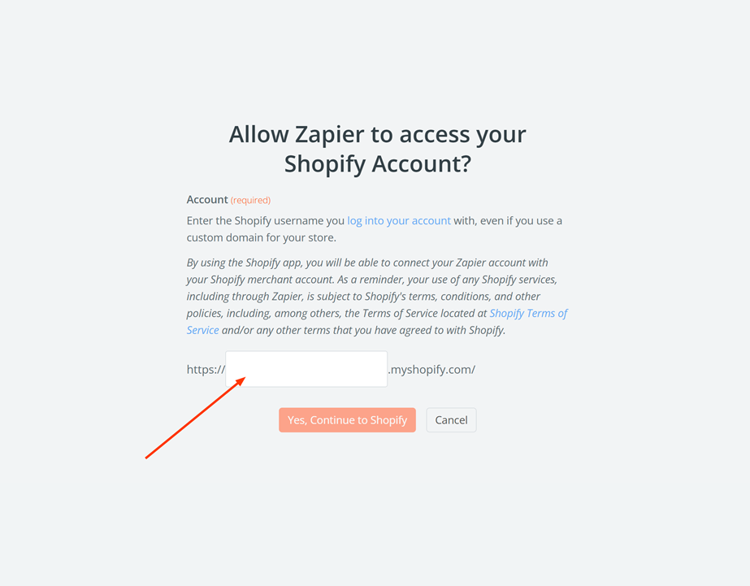Click "Shopify Account?" in the page title
Image resolution: width=750 pixels, height=586 pixels.
tap(376, 163)
